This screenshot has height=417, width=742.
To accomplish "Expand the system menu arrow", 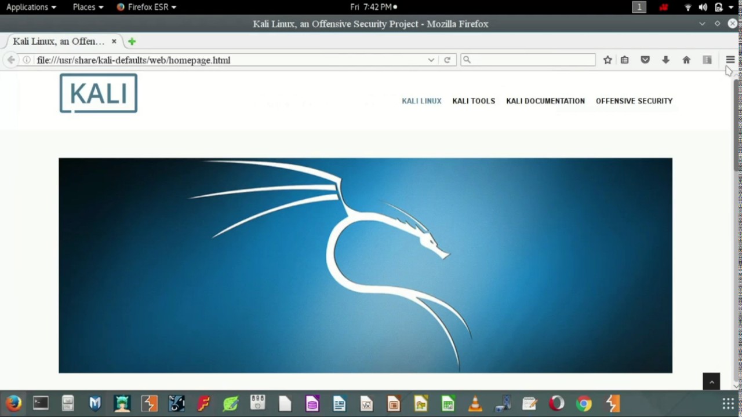I will click(731, 8).
